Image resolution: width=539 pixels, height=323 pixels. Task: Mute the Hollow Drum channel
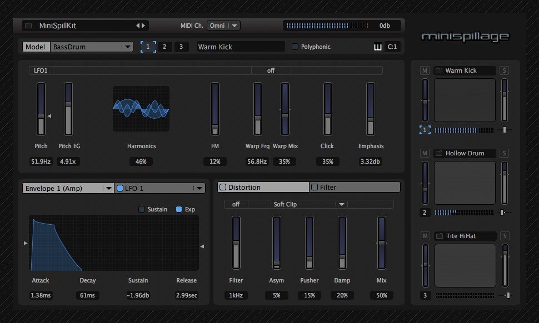pos(425,153)
